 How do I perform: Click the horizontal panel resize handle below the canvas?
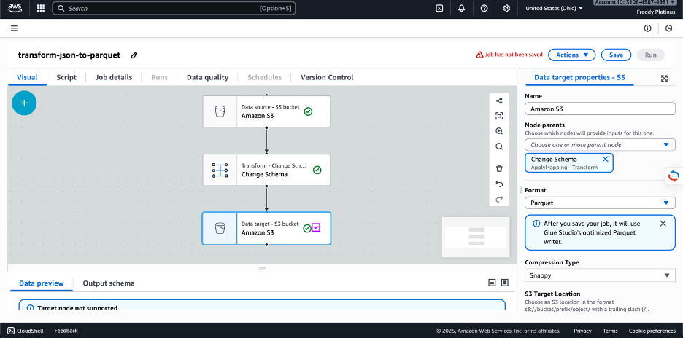[262, 268]
